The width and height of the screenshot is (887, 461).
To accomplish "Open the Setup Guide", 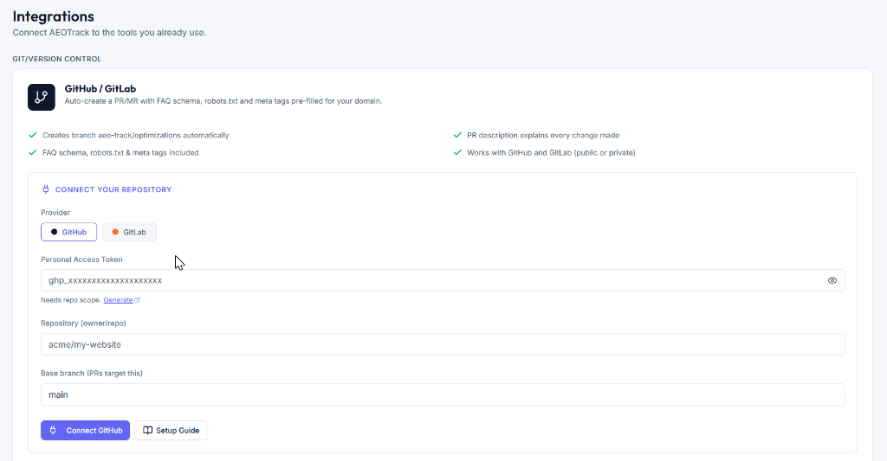I will tap(171, 431).
